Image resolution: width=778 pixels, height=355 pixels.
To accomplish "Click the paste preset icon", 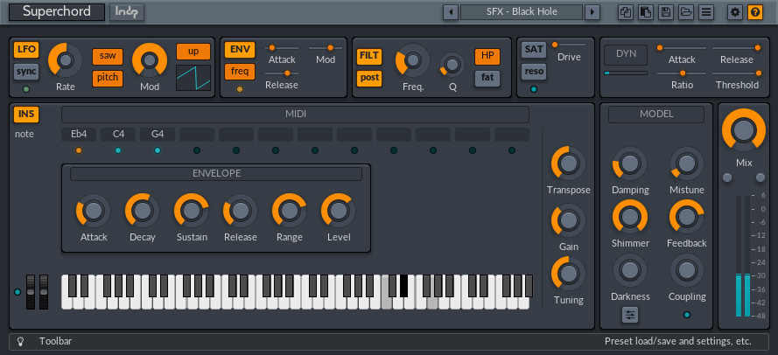I will [646, 12].
